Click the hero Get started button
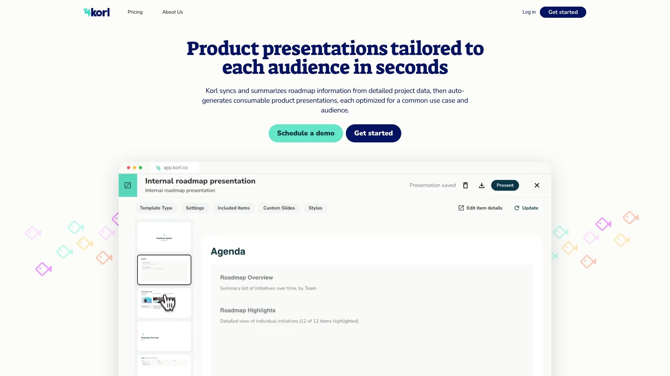670x376 pixels. click(373, 133)
